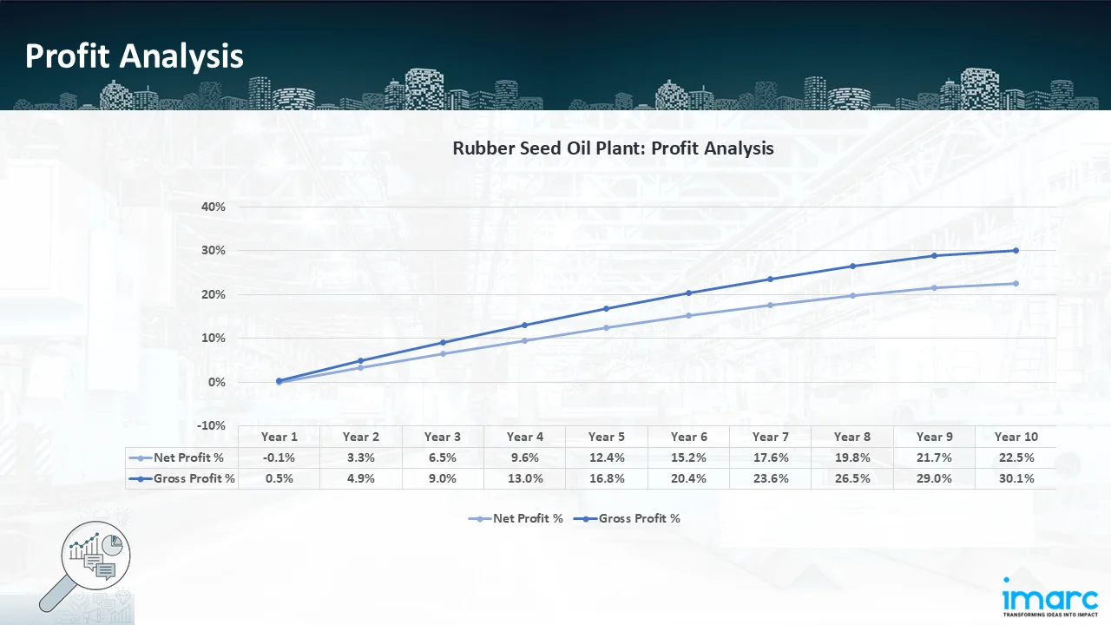Screen dimensions: 1111x625
Task: Click the Year 5 column header
Action: click(607, 437)
